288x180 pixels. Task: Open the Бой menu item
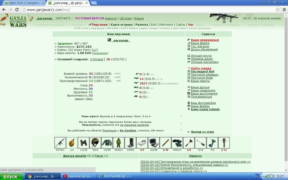point(154,24)
